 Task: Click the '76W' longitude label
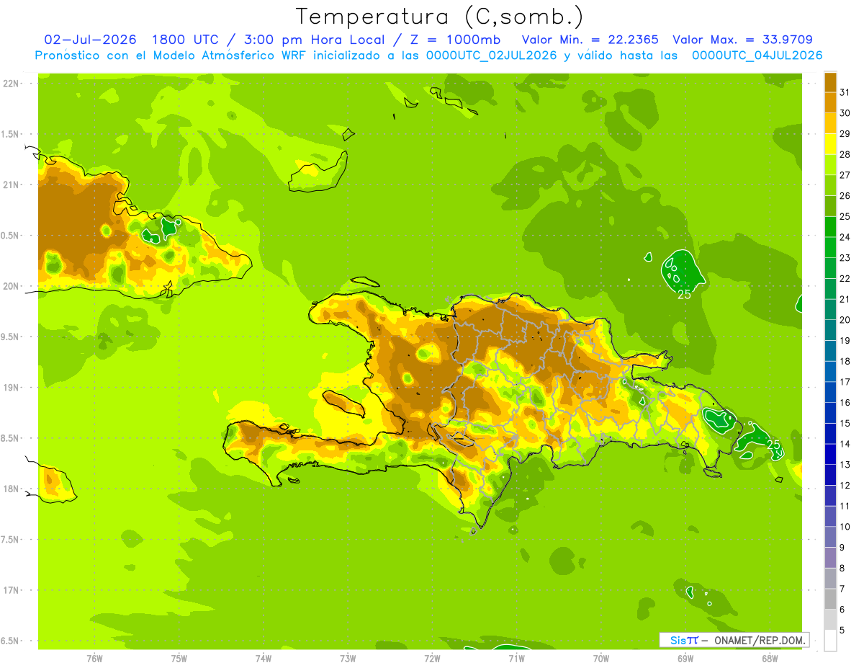point(94,658)
